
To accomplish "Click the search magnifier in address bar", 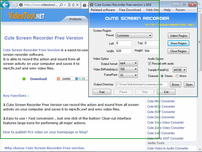I will tap(61, 5).
